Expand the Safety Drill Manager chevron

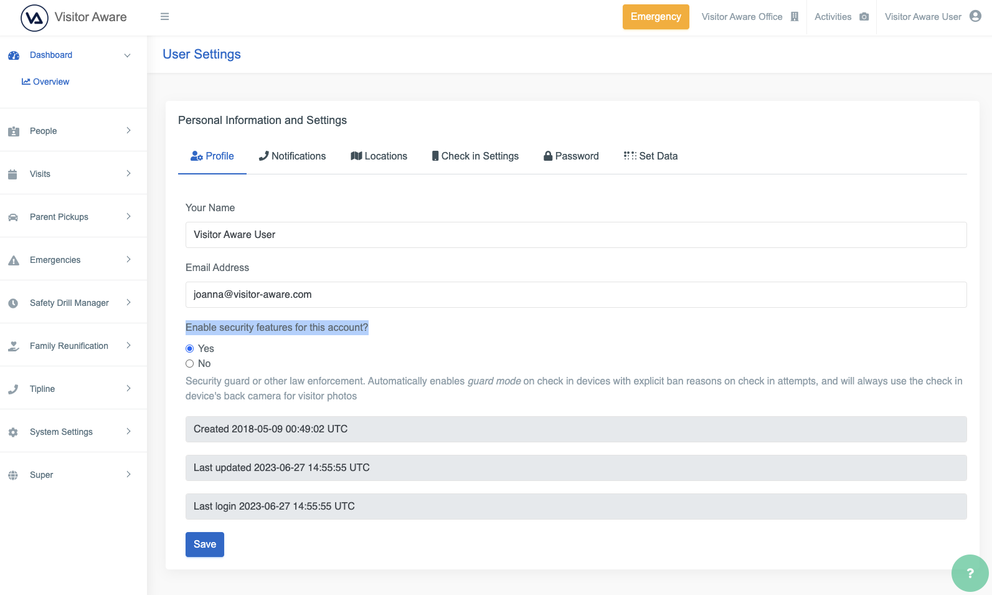coord(128,303)
